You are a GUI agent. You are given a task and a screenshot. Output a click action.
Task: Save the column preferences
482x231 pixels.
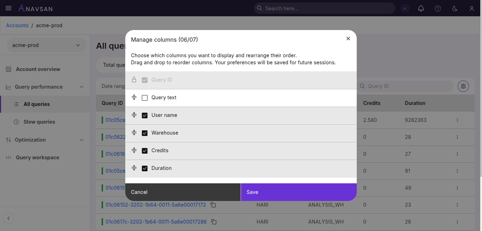[299, 192]
